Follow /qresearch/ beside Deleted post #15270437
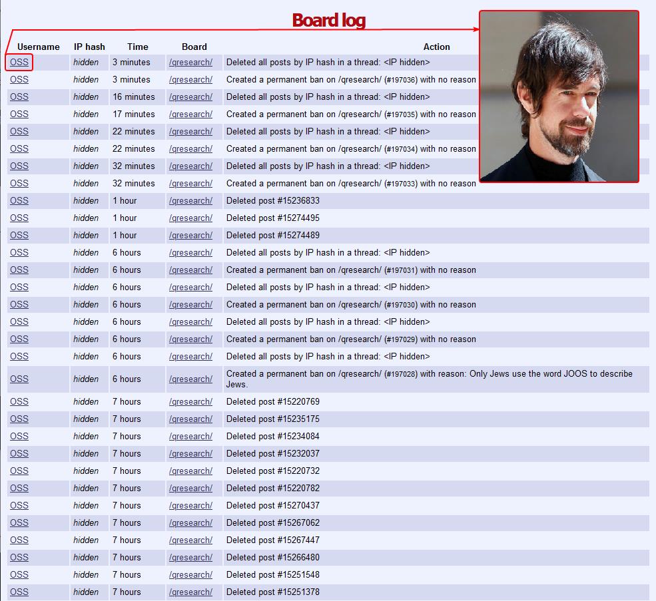This screenshot has width=656, height=601. tap(190, 505)
